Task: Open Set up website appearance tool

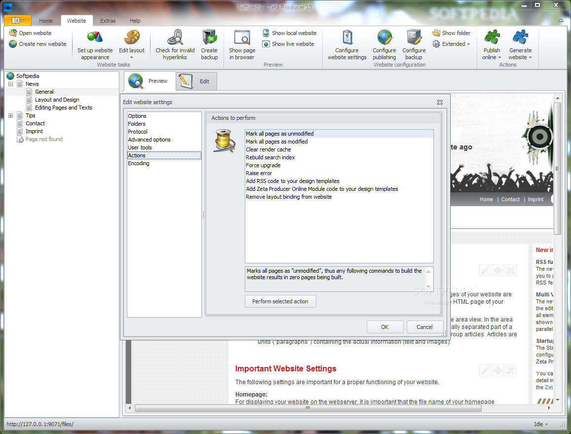Action: 95,45
